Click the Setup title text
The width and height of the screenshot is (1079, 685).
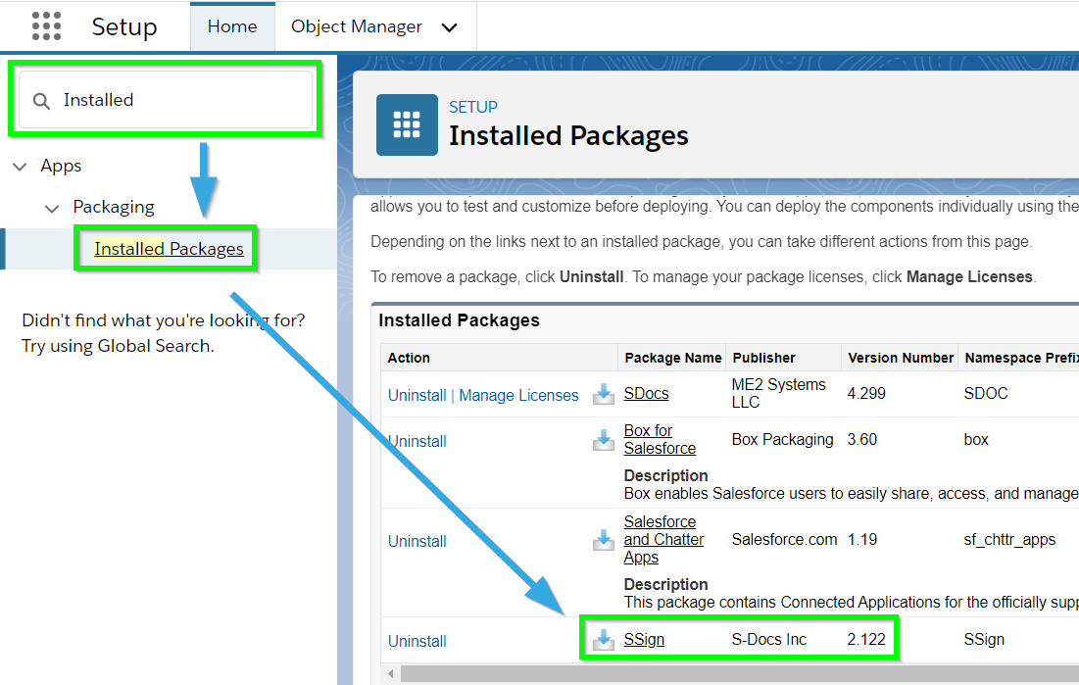pos(124,26)
